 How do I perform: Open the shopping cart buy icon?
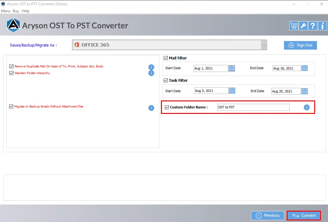click(x=293, y=26)
